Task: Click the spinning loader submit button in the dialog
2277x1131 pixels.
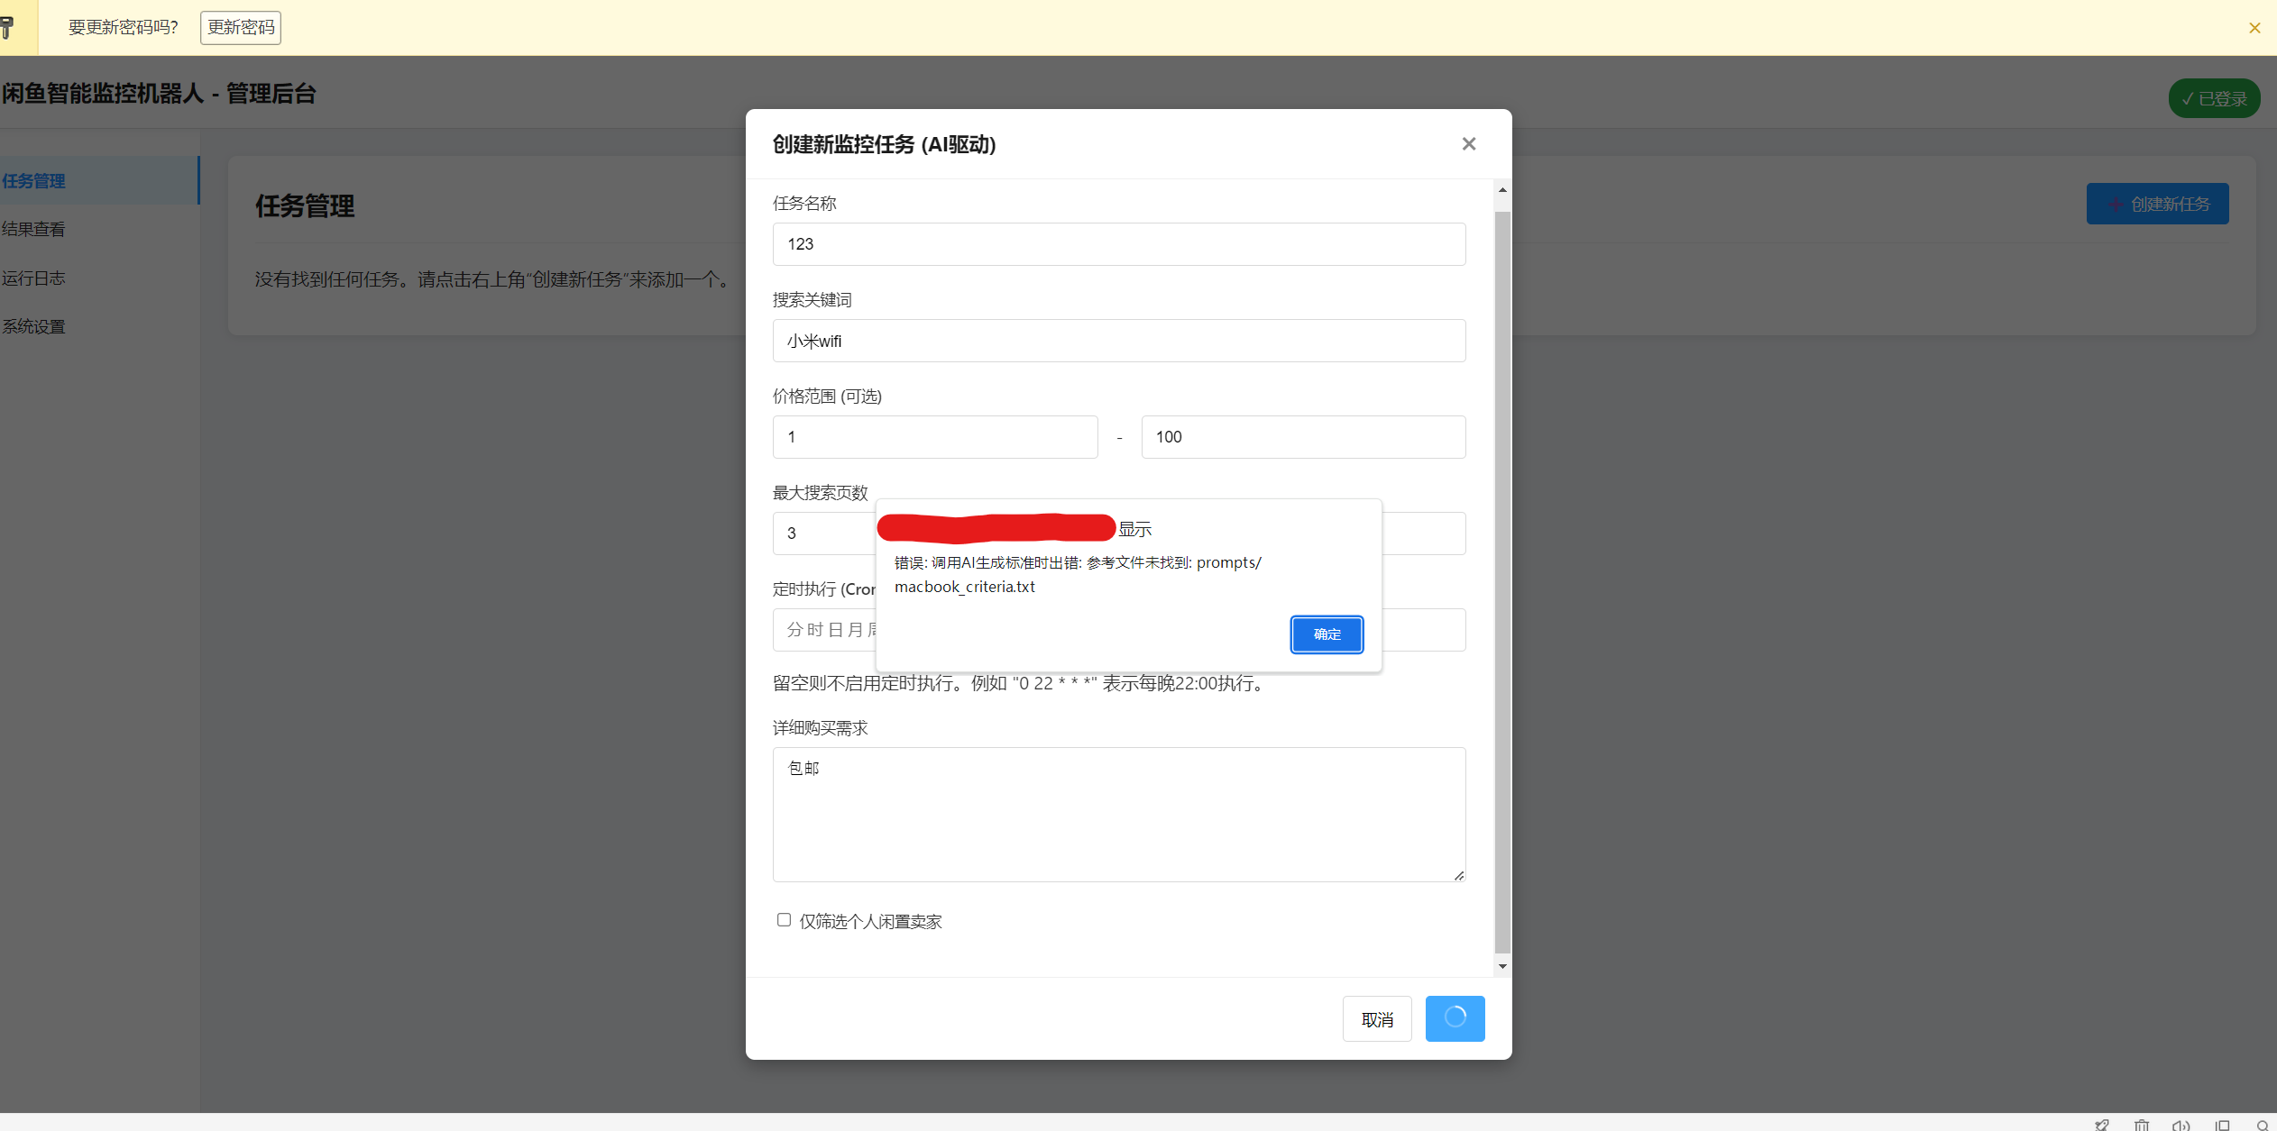Action: click(1454, 1018)
